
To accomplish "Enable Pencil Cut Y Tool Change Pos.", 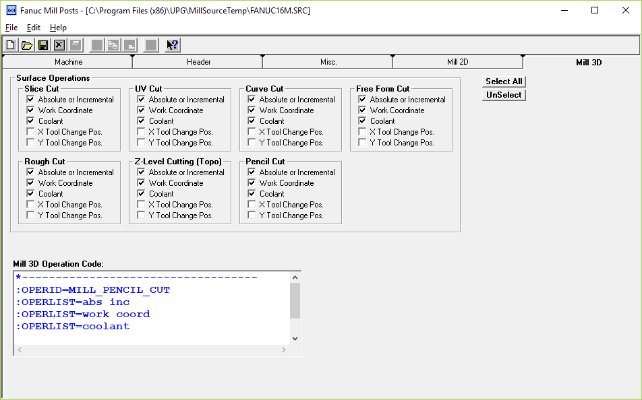I will pyautogui.click(x=252, y=215).
